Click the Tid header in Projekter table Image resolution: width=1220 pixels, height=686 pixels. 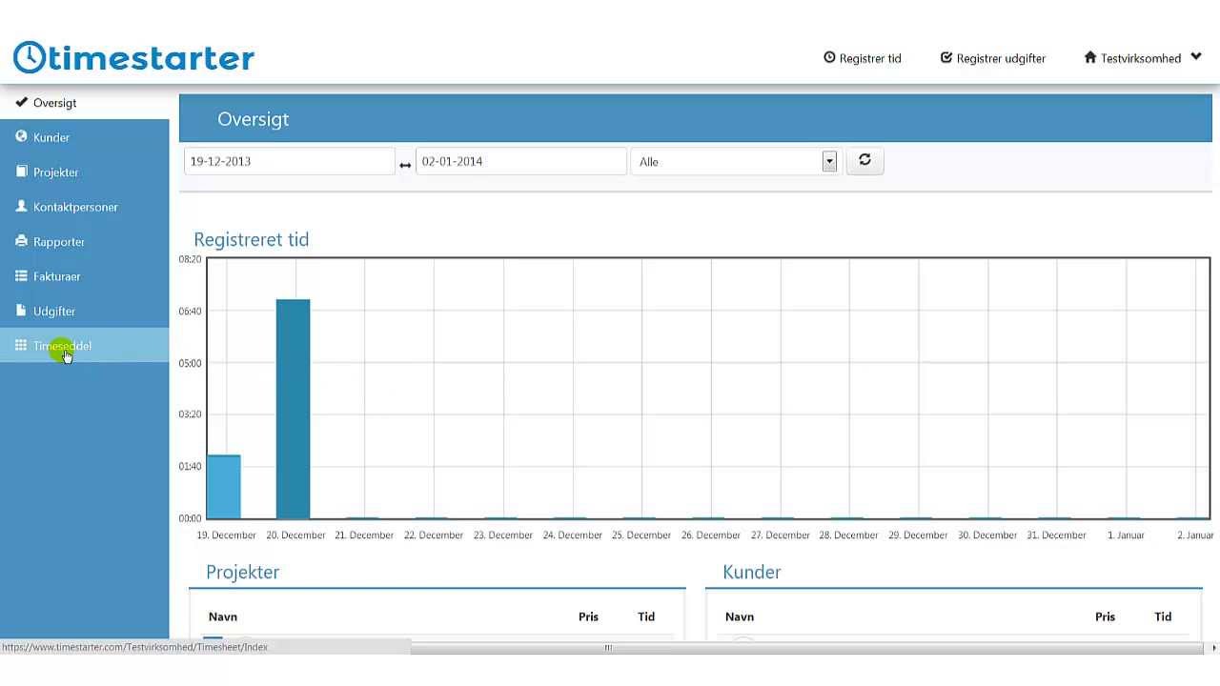click(646, 616)
